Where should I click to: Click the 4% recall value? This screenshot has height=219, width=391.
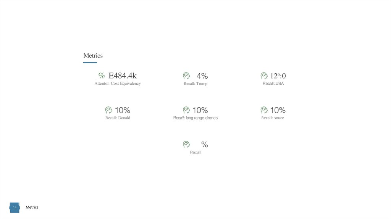coord(202,76)
